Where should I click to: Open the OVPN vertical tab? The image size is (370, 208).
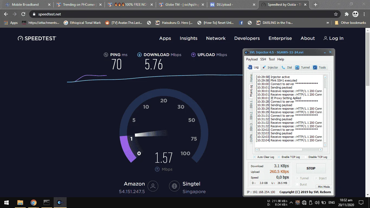(251, 138)
